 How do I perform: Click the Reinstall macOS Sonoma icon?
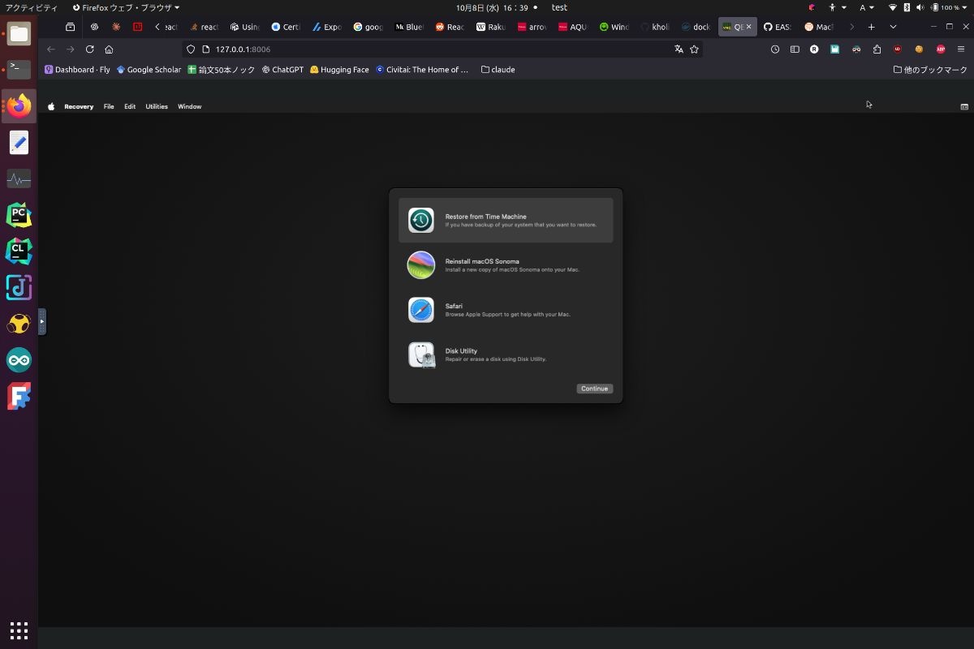click(420, 265)
